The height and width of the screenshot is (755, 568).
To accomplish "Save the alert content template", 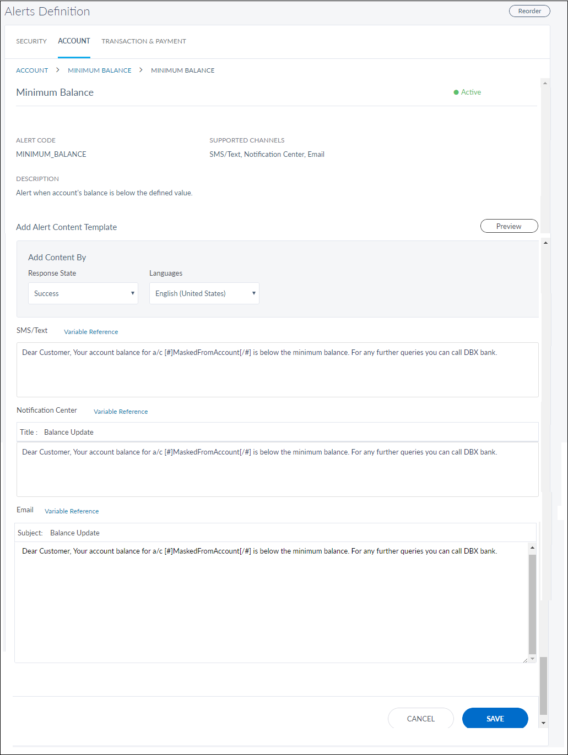I will click(495, 719).
